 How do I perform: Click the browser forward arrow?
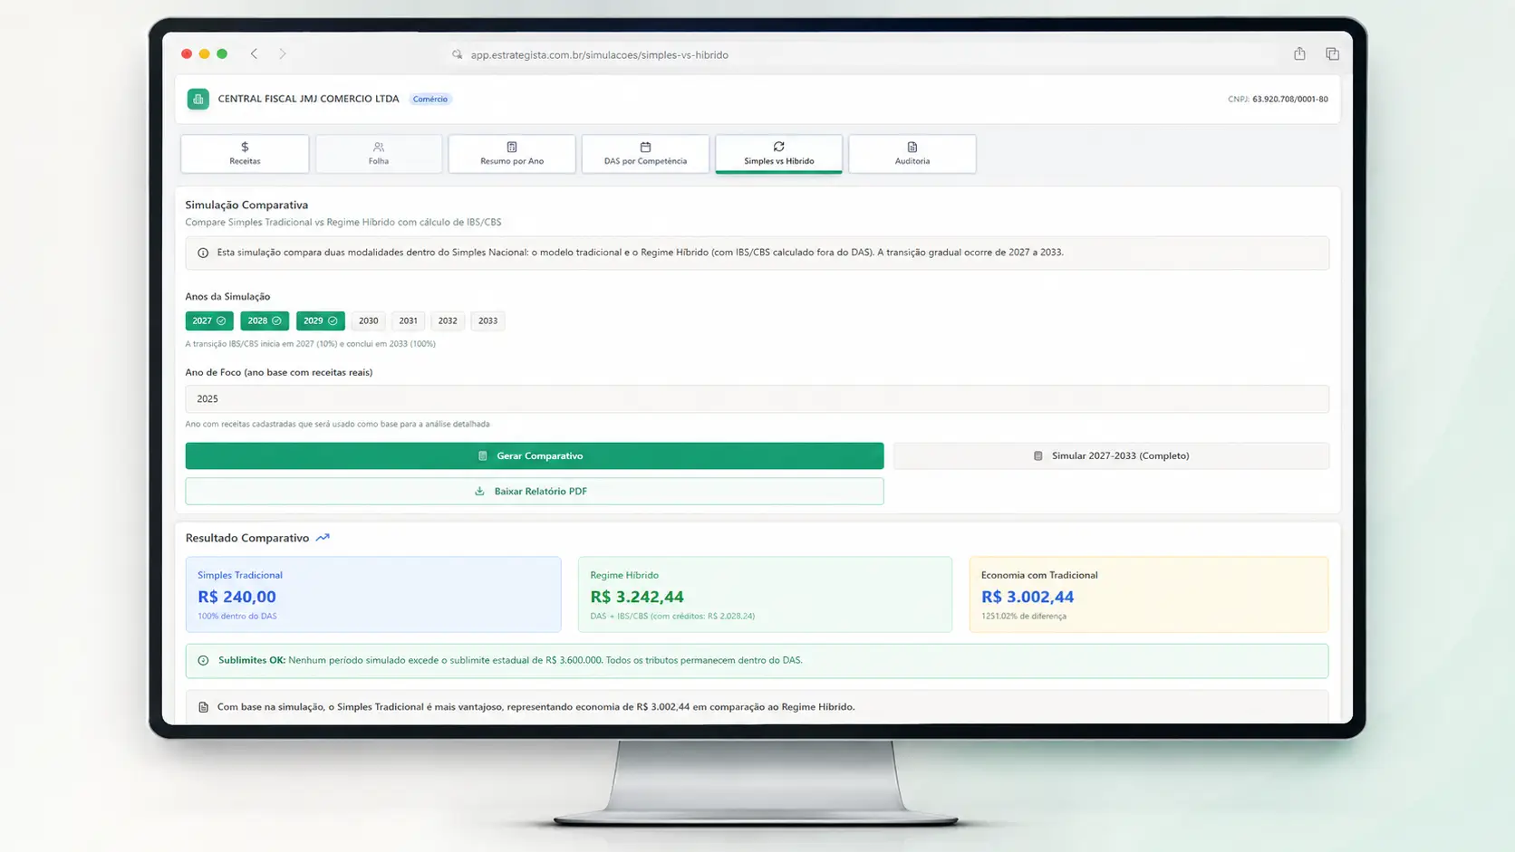coord(283,54)
